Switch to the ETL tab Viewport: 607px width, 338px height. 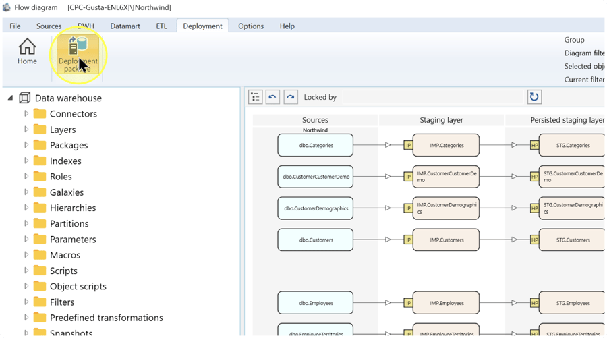tap(161, 26)
